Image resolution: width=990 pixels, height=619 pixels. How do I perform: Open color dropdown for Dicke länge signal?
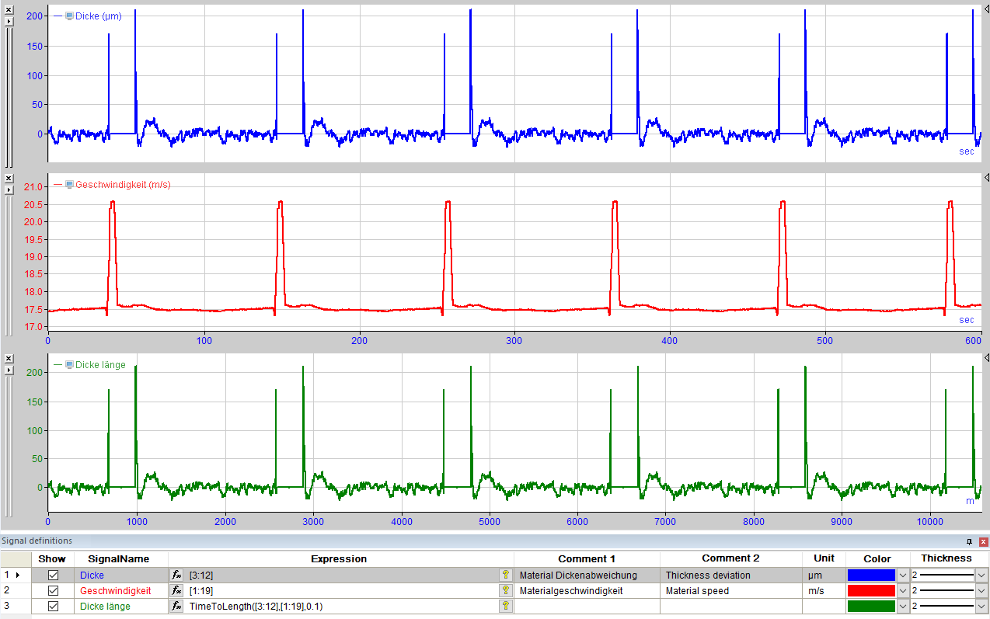point(903,607)
